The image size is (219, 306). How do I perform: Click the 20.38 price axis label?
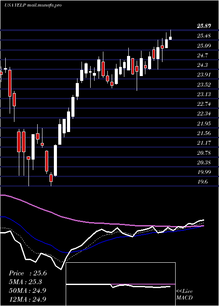tap(204, 162)
